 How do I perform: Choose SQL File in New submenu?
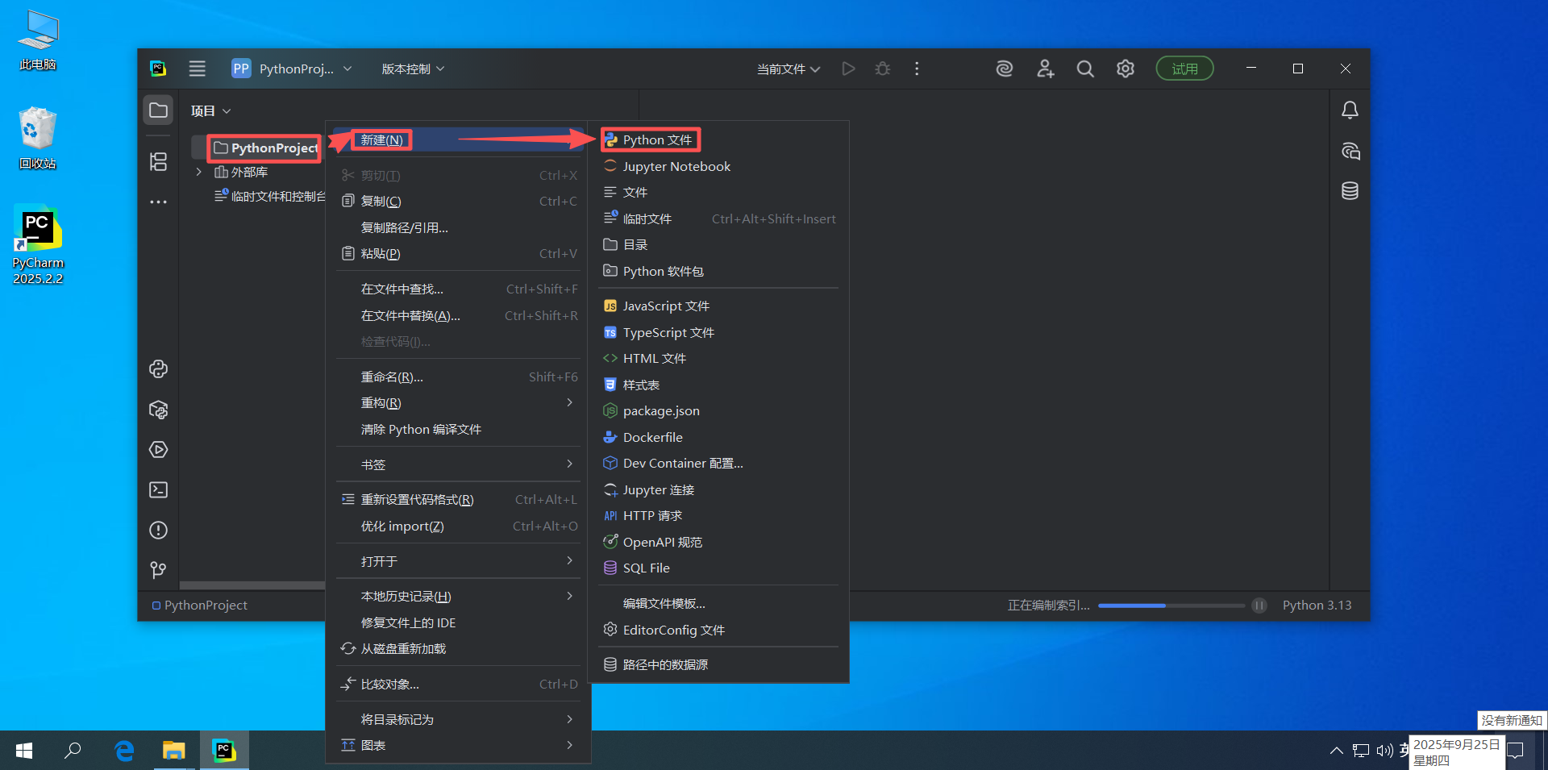tap(718, 568)
